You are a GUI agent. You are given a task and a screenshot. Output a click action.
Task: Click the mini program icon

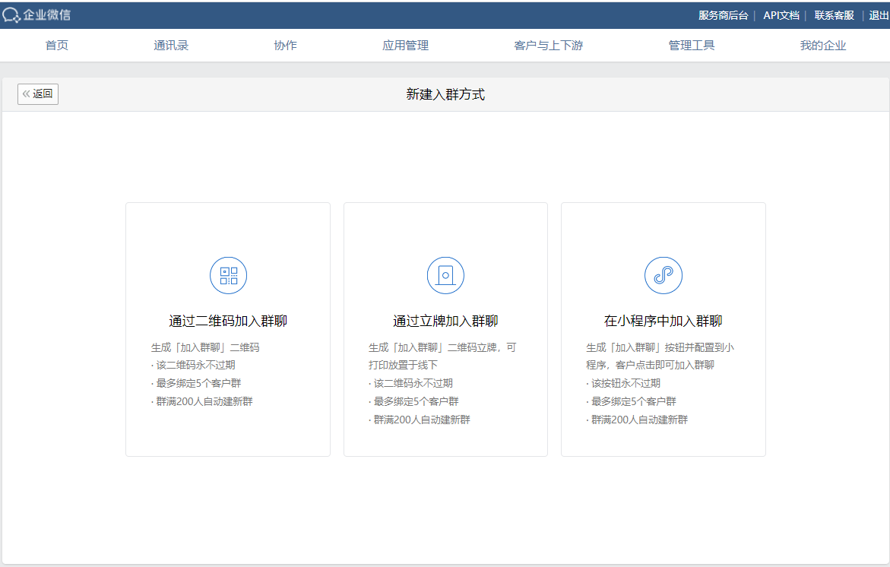663,275
